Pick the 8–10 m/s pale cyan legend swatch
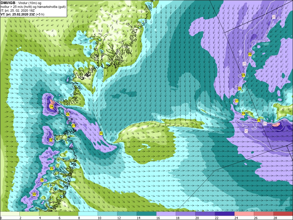This screenshot has height=220, width=293. [x=88, y=214]
